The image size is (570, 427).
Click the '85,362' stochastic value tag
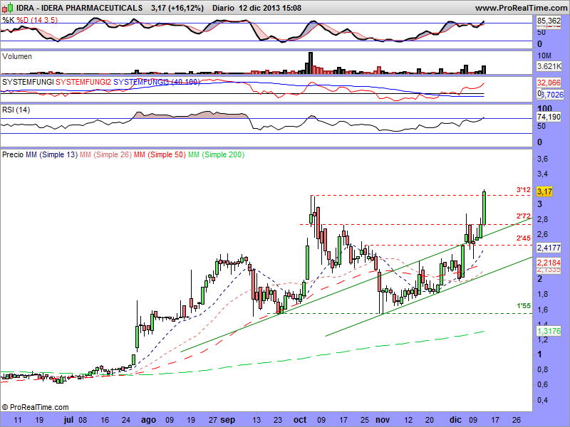coord(549,21)
